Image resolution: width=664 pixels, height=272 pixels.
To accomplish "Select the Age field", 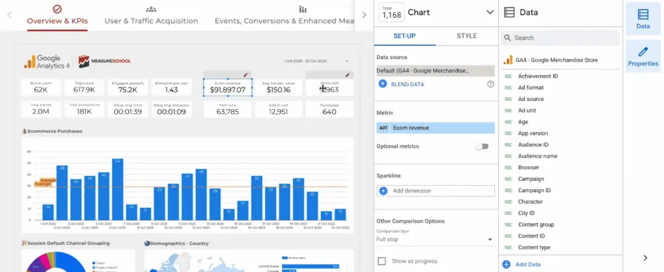I will pos(523,122).
